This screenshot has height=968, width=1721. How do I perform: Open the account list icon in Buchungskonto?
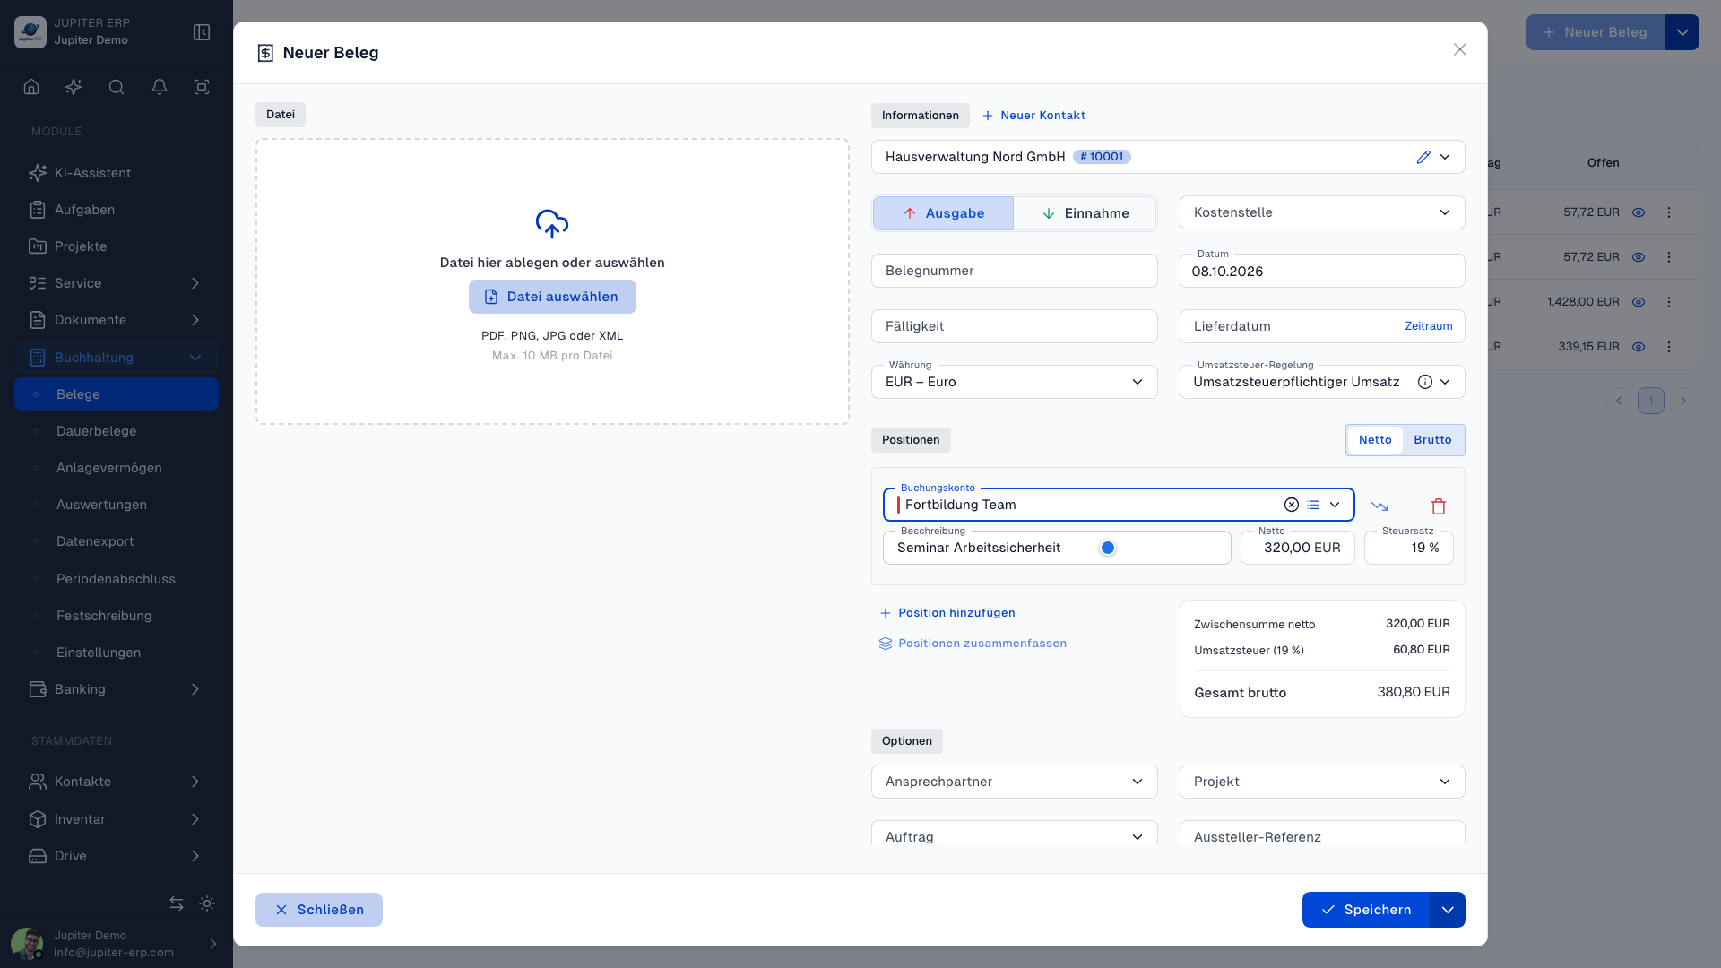click(1314, 505)
